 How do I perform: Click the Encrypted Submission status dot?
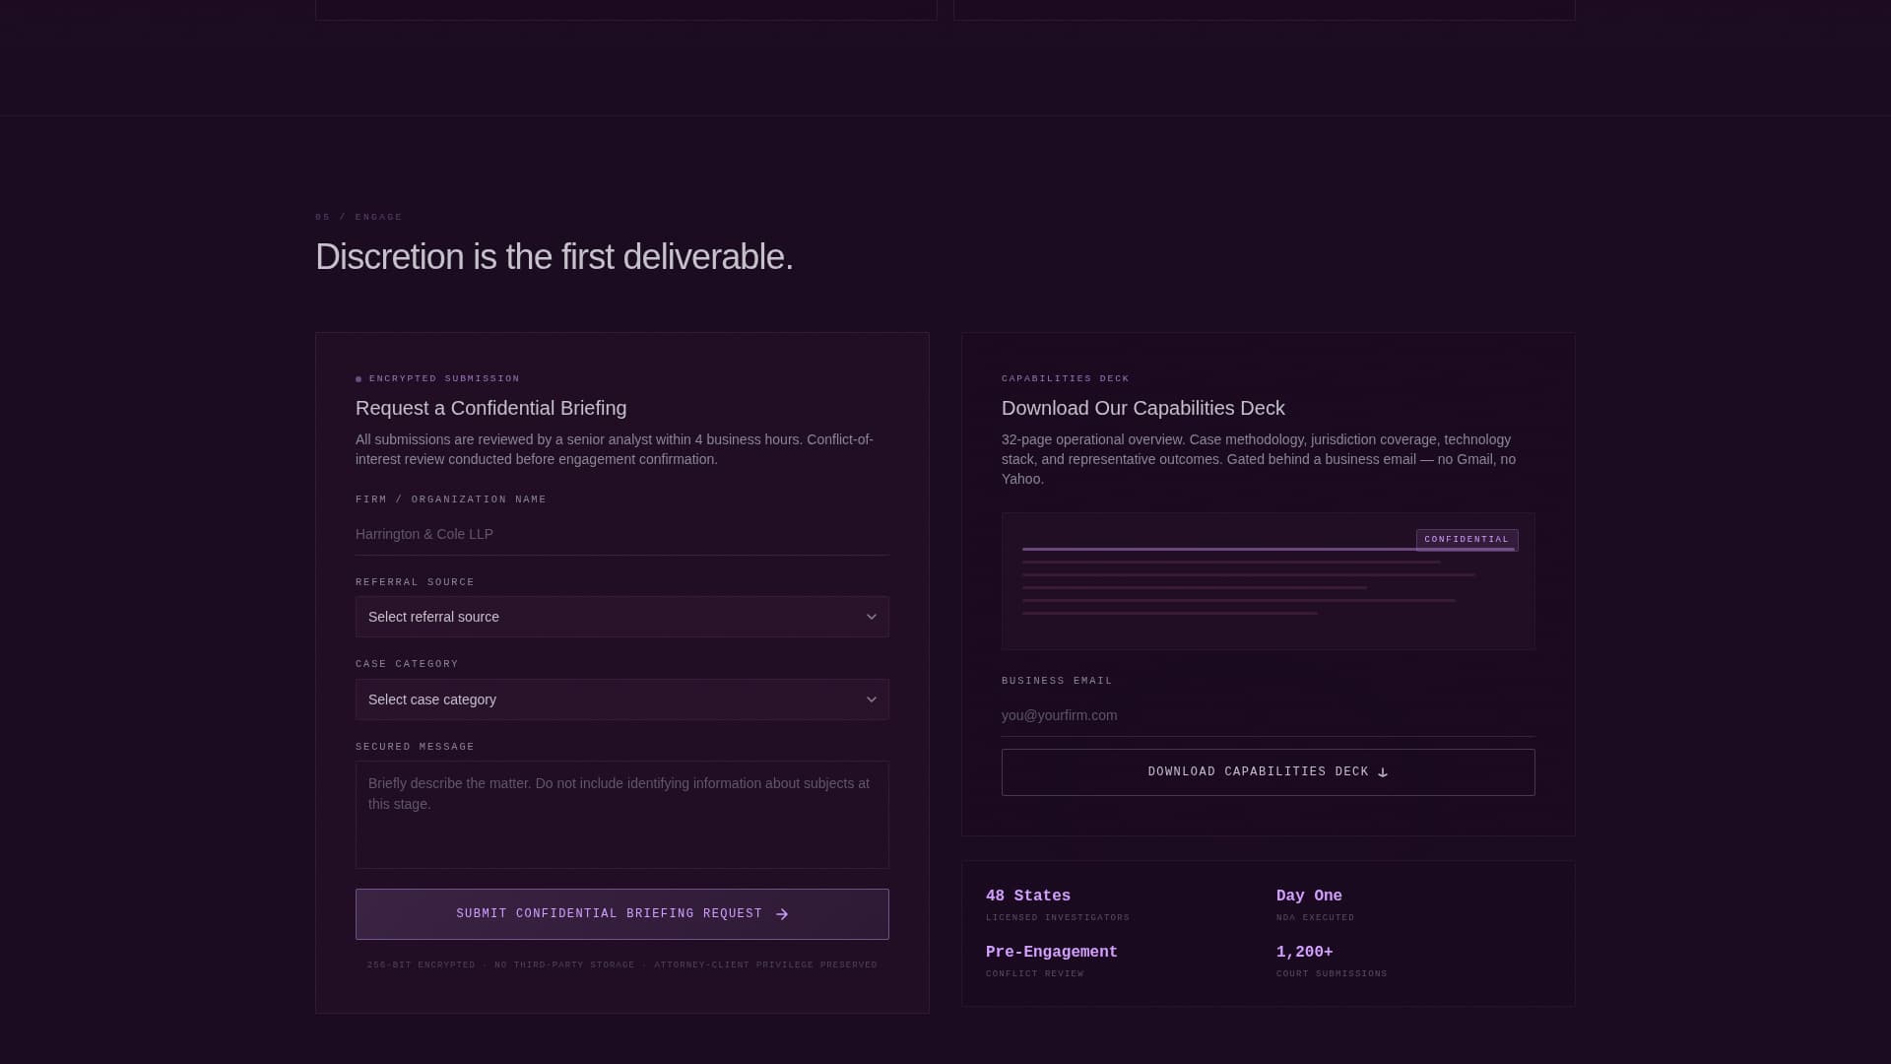pyautogui.click(x=359, y=379)
